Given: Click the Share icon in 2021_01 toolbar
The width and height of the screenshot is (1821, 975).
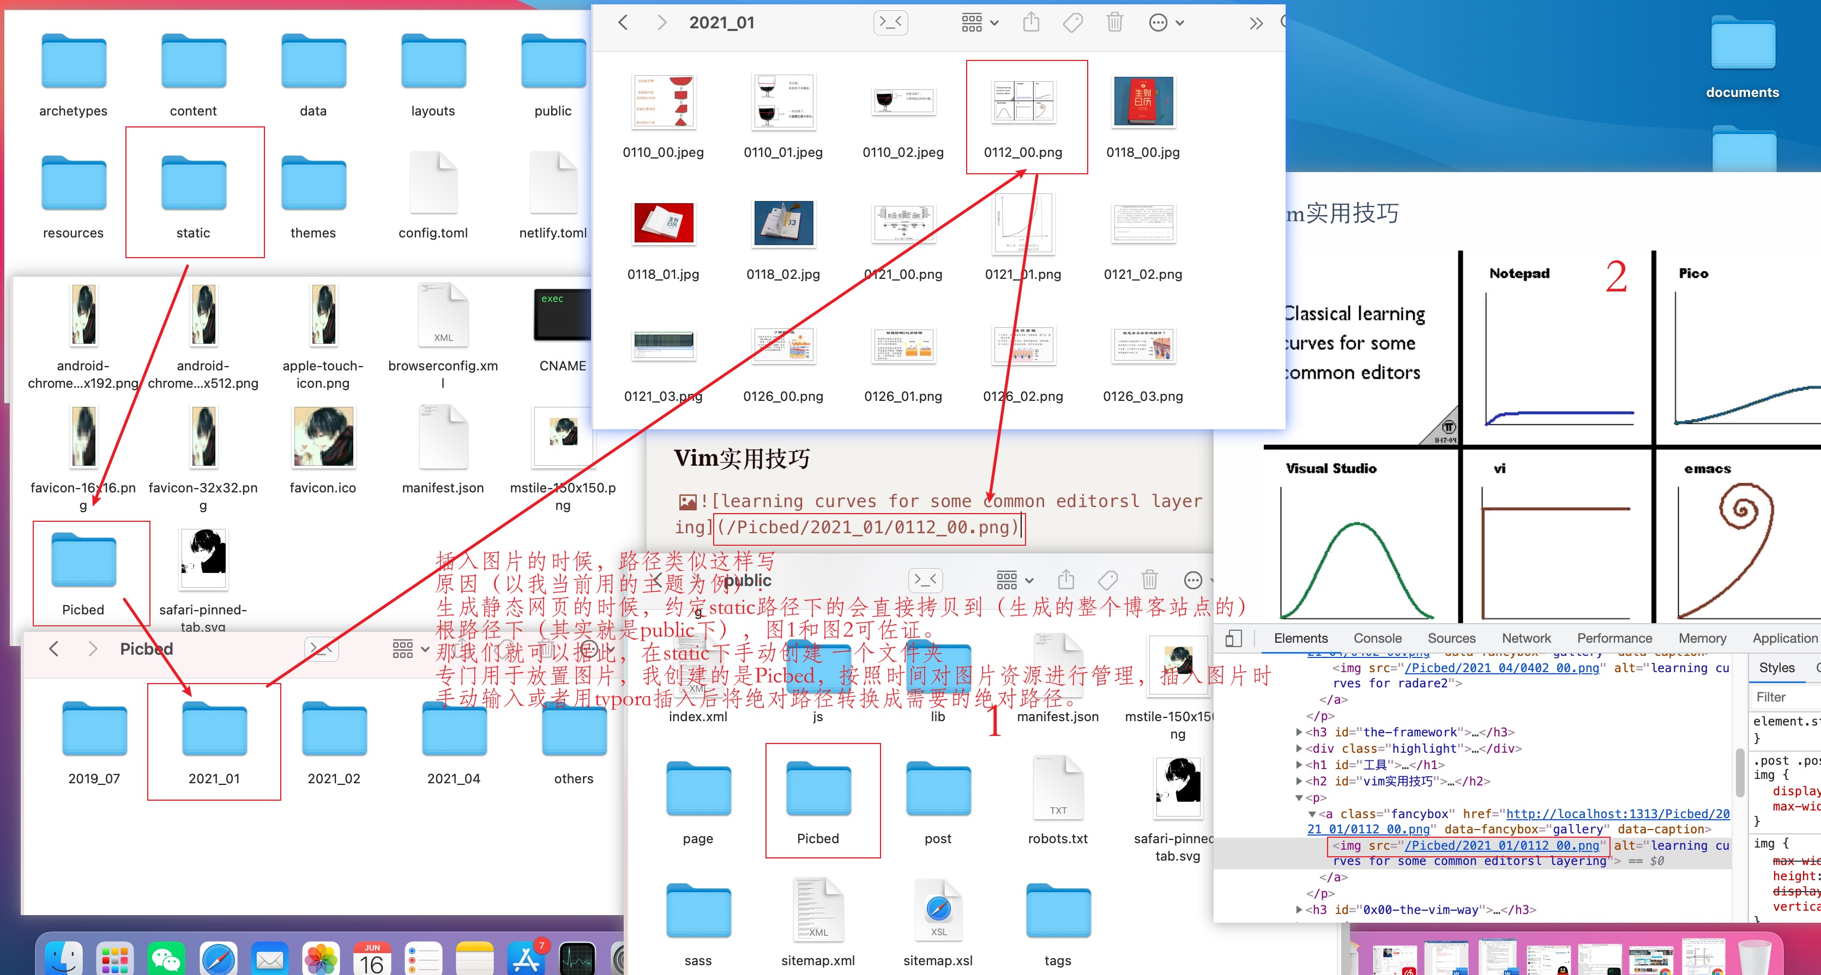Looking at the screenshot, I should coord(1032,22).
